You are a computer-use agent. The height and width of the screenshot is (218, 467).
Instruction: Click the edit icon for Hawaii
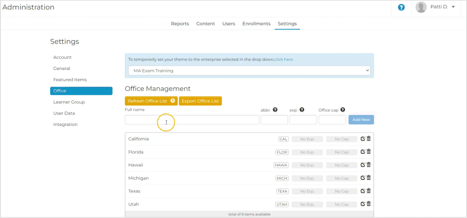pos(363,165)
